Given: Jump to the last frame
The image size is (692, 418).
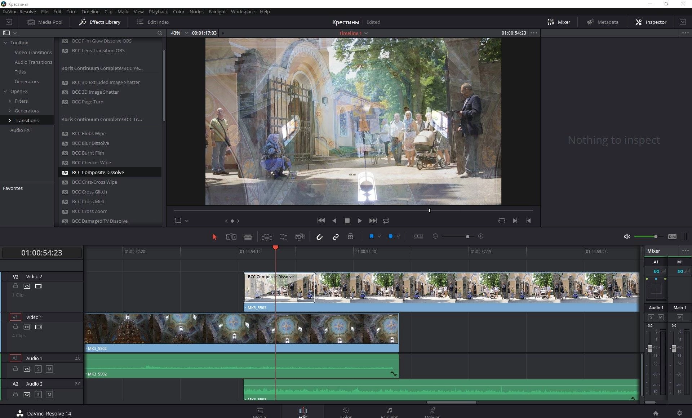Looking at the screenshot, I should (x=373, y=221).
